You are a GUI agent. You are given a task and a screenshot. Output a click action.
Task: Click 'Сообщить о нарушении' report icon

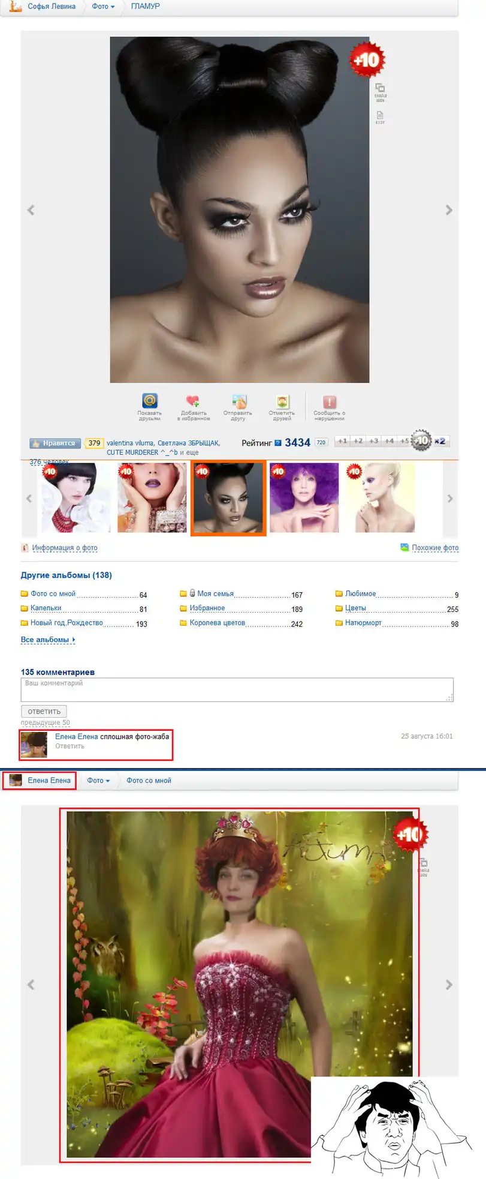click(x=329, y=401)
